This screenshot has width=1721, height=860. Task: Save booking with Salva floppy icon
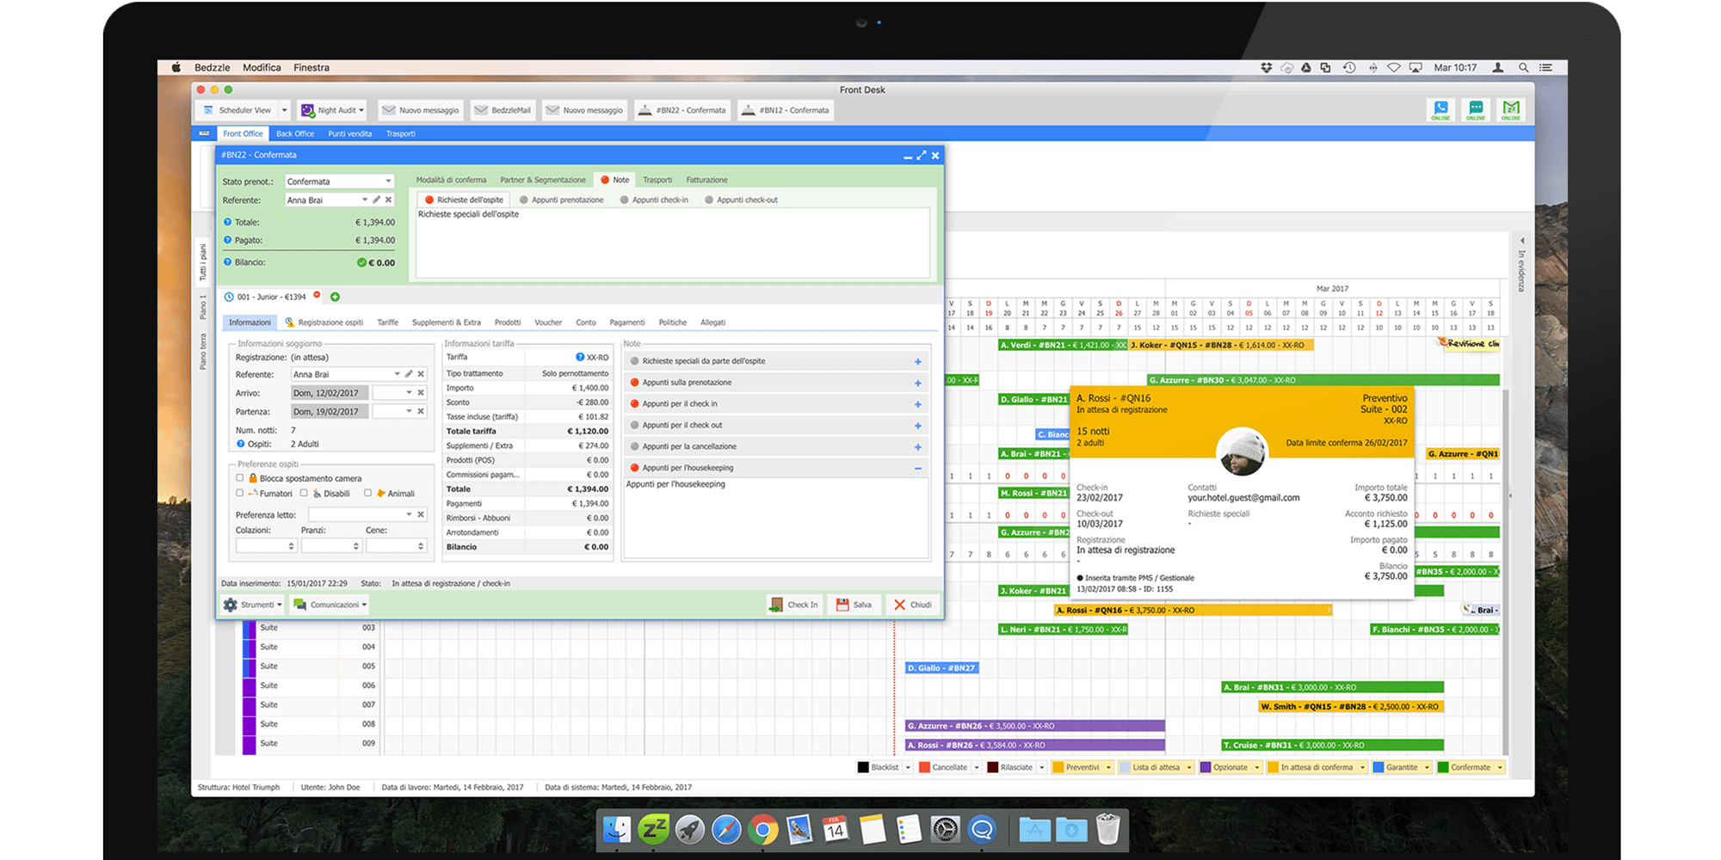[x=854, y=605]
